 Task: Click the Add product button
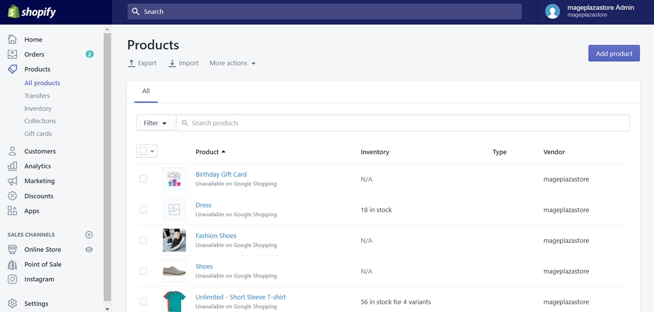click(x=614, y=53)
